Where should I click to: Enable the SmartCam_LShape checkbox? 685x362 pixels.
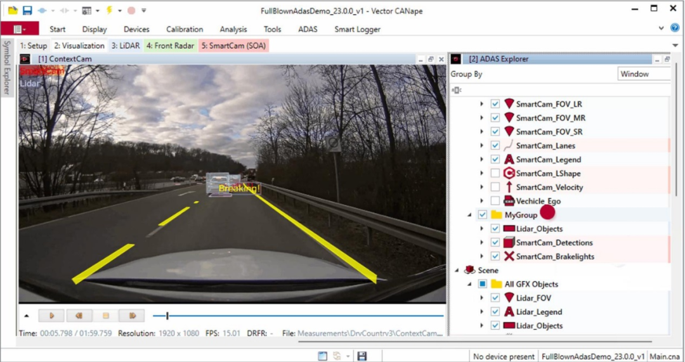pyautogui.click(x=495, y=173)
